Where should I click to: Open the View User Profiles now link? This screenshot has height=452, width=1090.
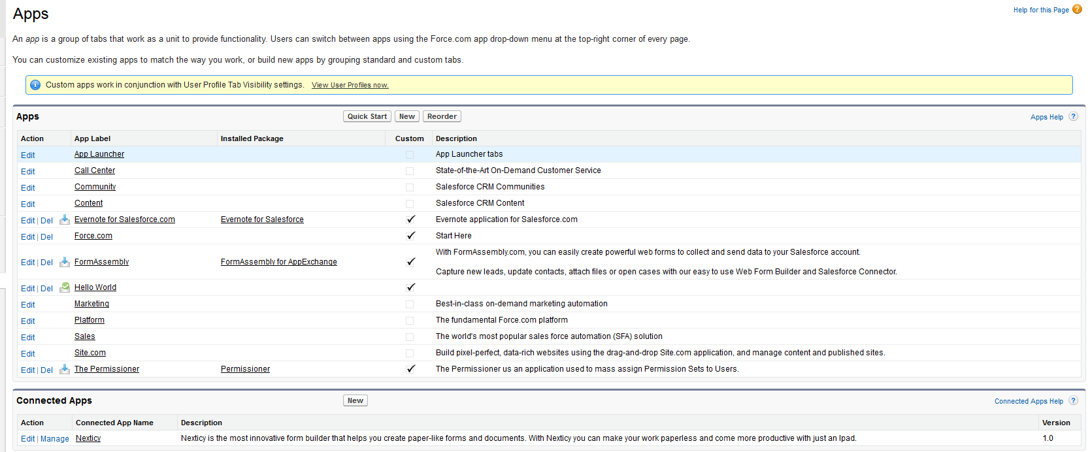click(350, 85)
